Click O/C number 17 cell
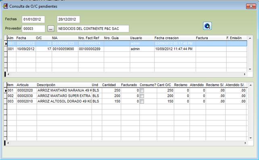 tap(44, 49)
